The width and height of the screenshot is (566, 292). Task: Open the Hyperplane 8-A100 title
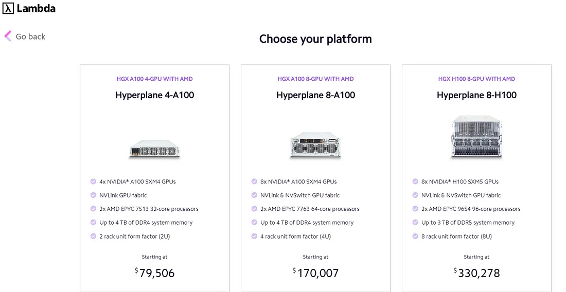pyautogui.click(x=315, y=95)
